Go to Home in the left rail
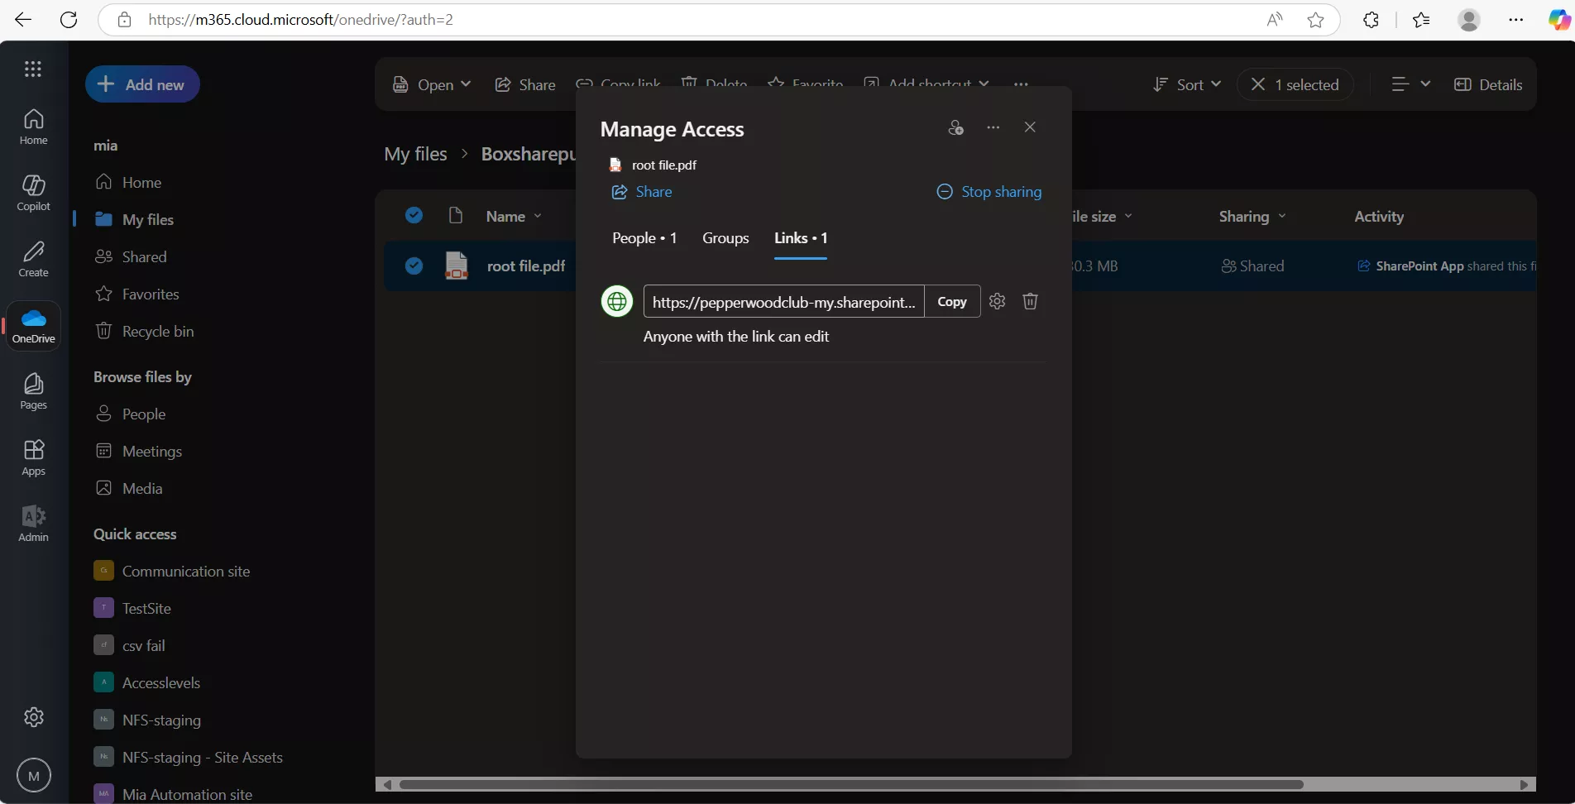 33,127
